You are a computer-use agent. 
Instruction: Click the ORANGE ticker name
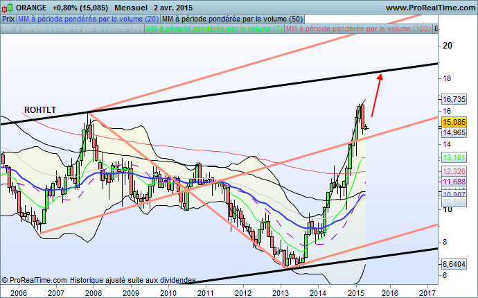tap(31, 8)
